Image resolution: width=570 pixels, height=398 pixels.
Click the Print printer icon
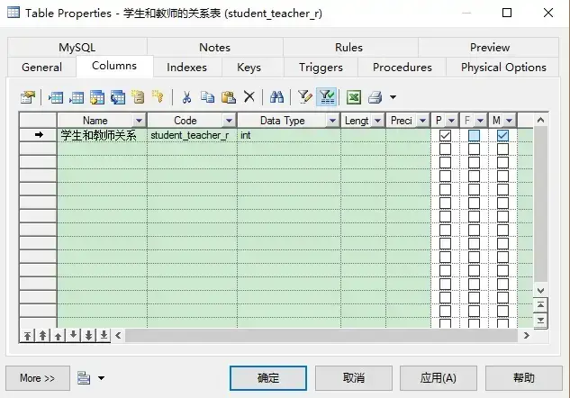click(x=375, y=97)
